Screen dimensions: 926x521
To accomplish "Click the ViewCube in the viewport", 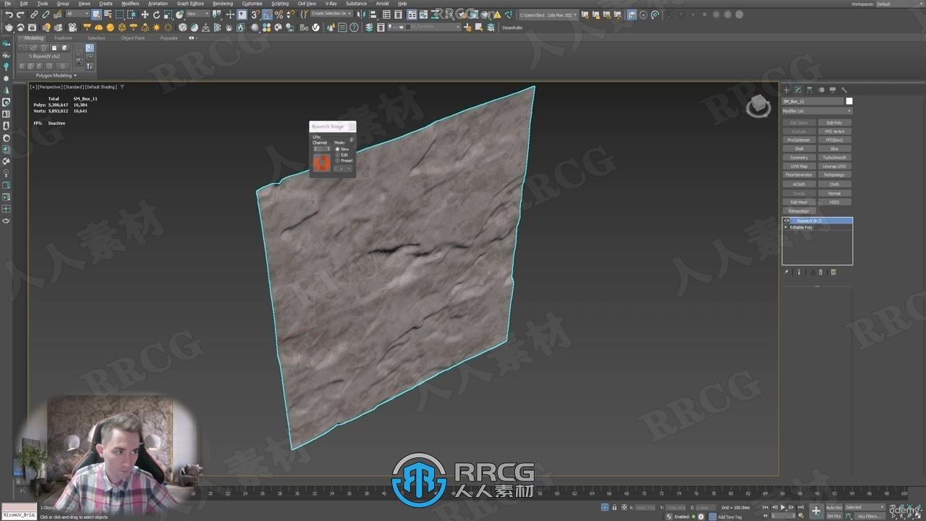I will (x=758, y=106).
